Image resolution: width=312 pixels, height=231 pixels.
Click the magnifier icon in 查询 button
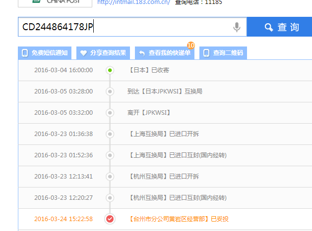click(x=269, y=27)
